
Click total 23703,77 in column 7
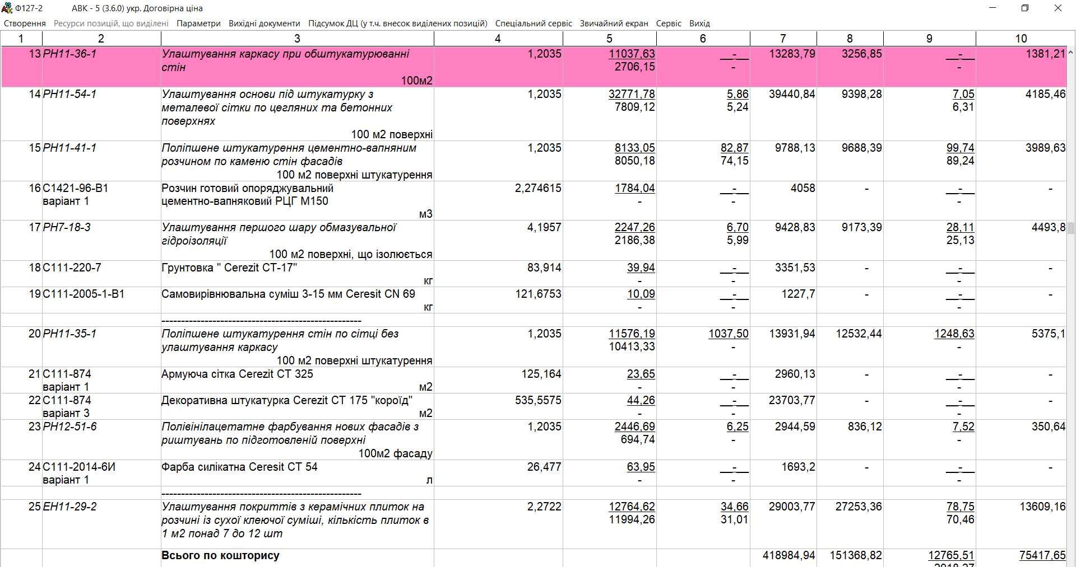[x=792, y=400]
